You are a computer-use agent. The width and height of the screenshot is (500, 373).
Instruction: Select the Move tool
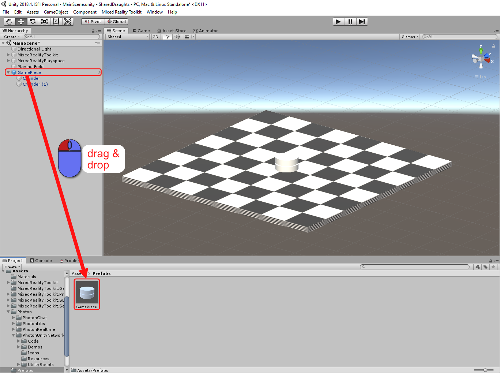coord(21,22)
